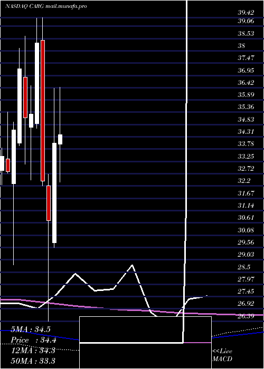
Task: Click the 32.2 price axis label
Action: pyautogui.click(x=244, y=181)
